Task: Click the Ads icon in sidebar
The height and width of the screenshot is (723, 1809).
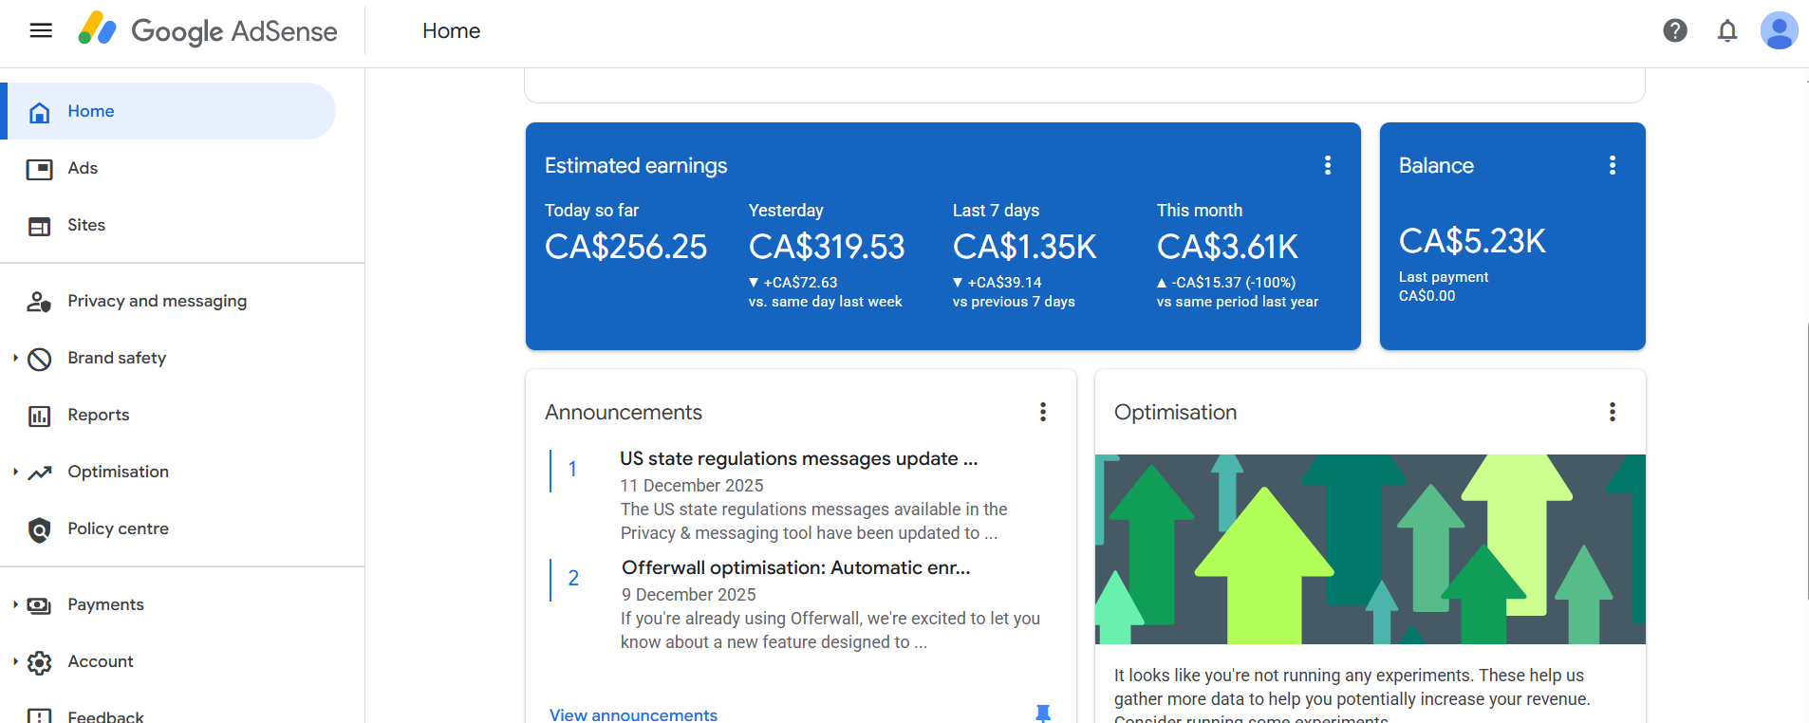Action: tap(39, 169)
